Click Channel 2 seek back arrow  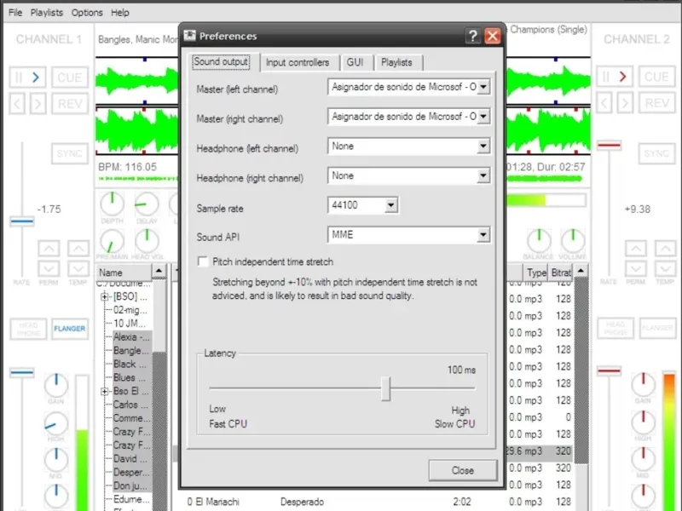point(604,103)
